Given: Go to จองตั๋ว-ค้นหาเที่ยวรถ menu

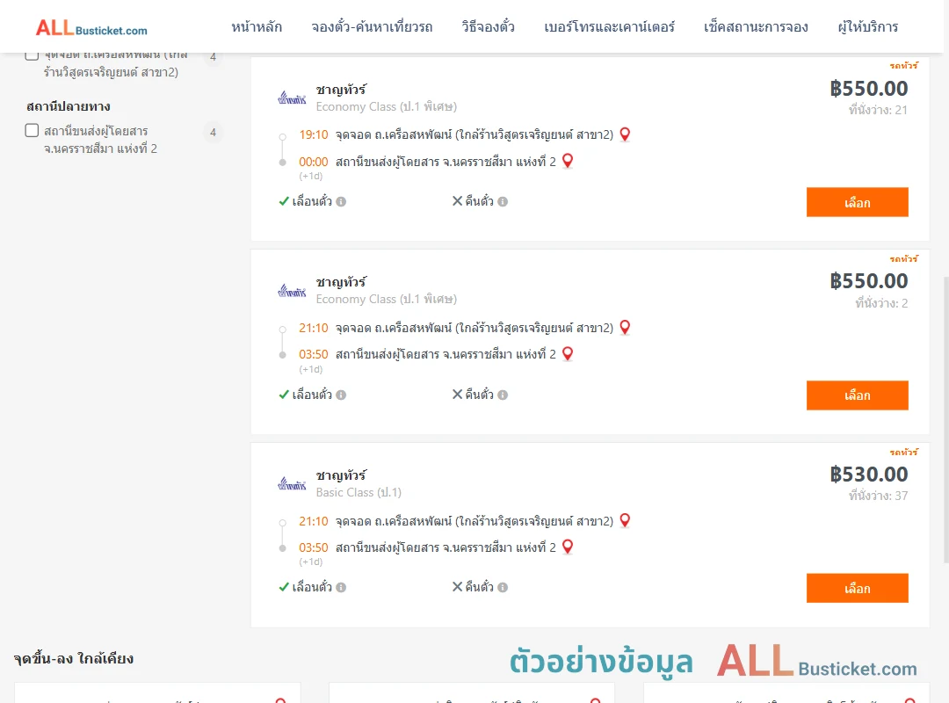Looking at the screenshot, I should pyautogui.click(x=372, y=27).
